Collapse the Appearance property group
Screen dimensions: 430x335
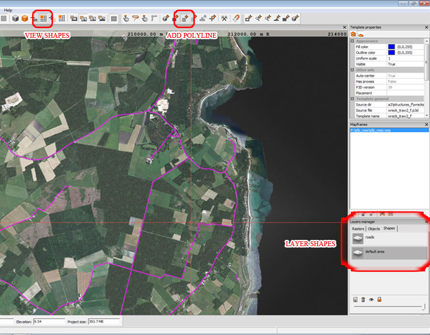(353, 41)
